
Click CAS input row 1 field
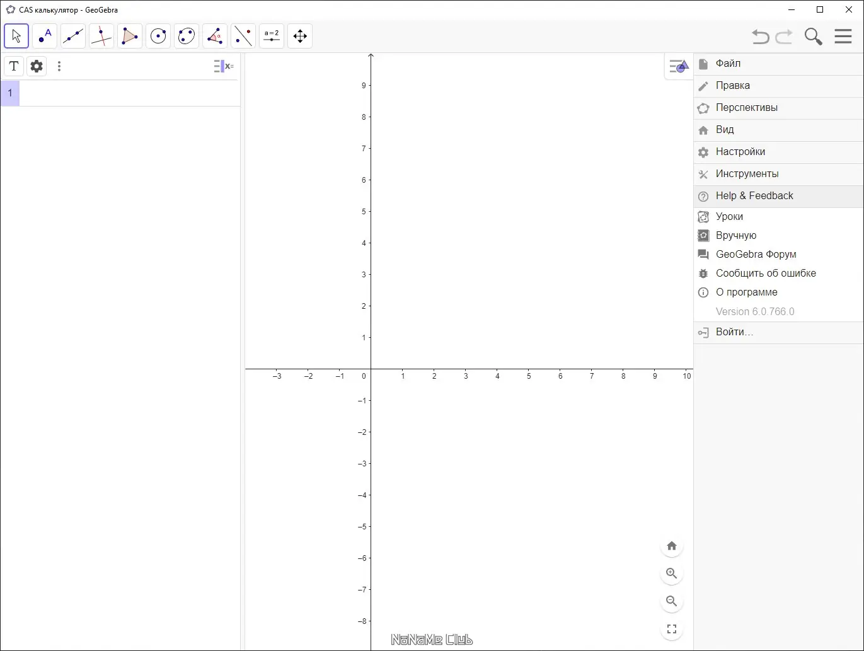130,93
